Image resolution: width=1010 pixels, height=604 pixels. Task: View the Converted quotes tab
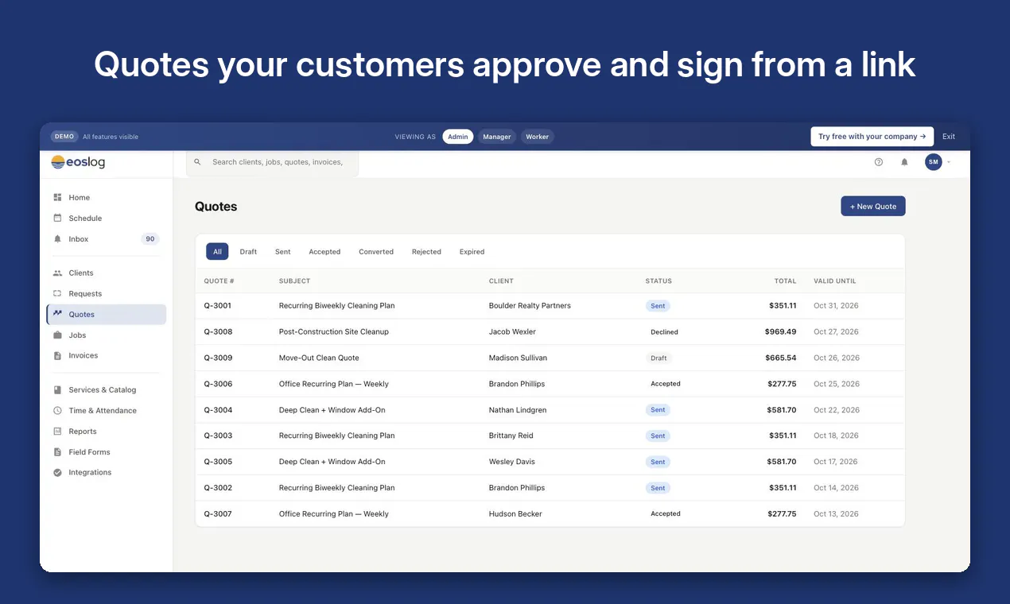[x=376, y=251]
